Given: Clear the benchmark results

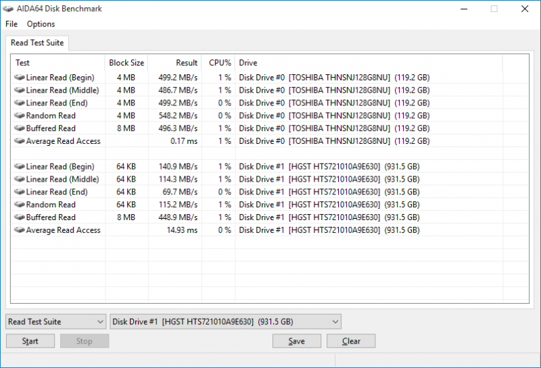Looking at the screenshot, I should pyautogui.click(x=351, y=341).
